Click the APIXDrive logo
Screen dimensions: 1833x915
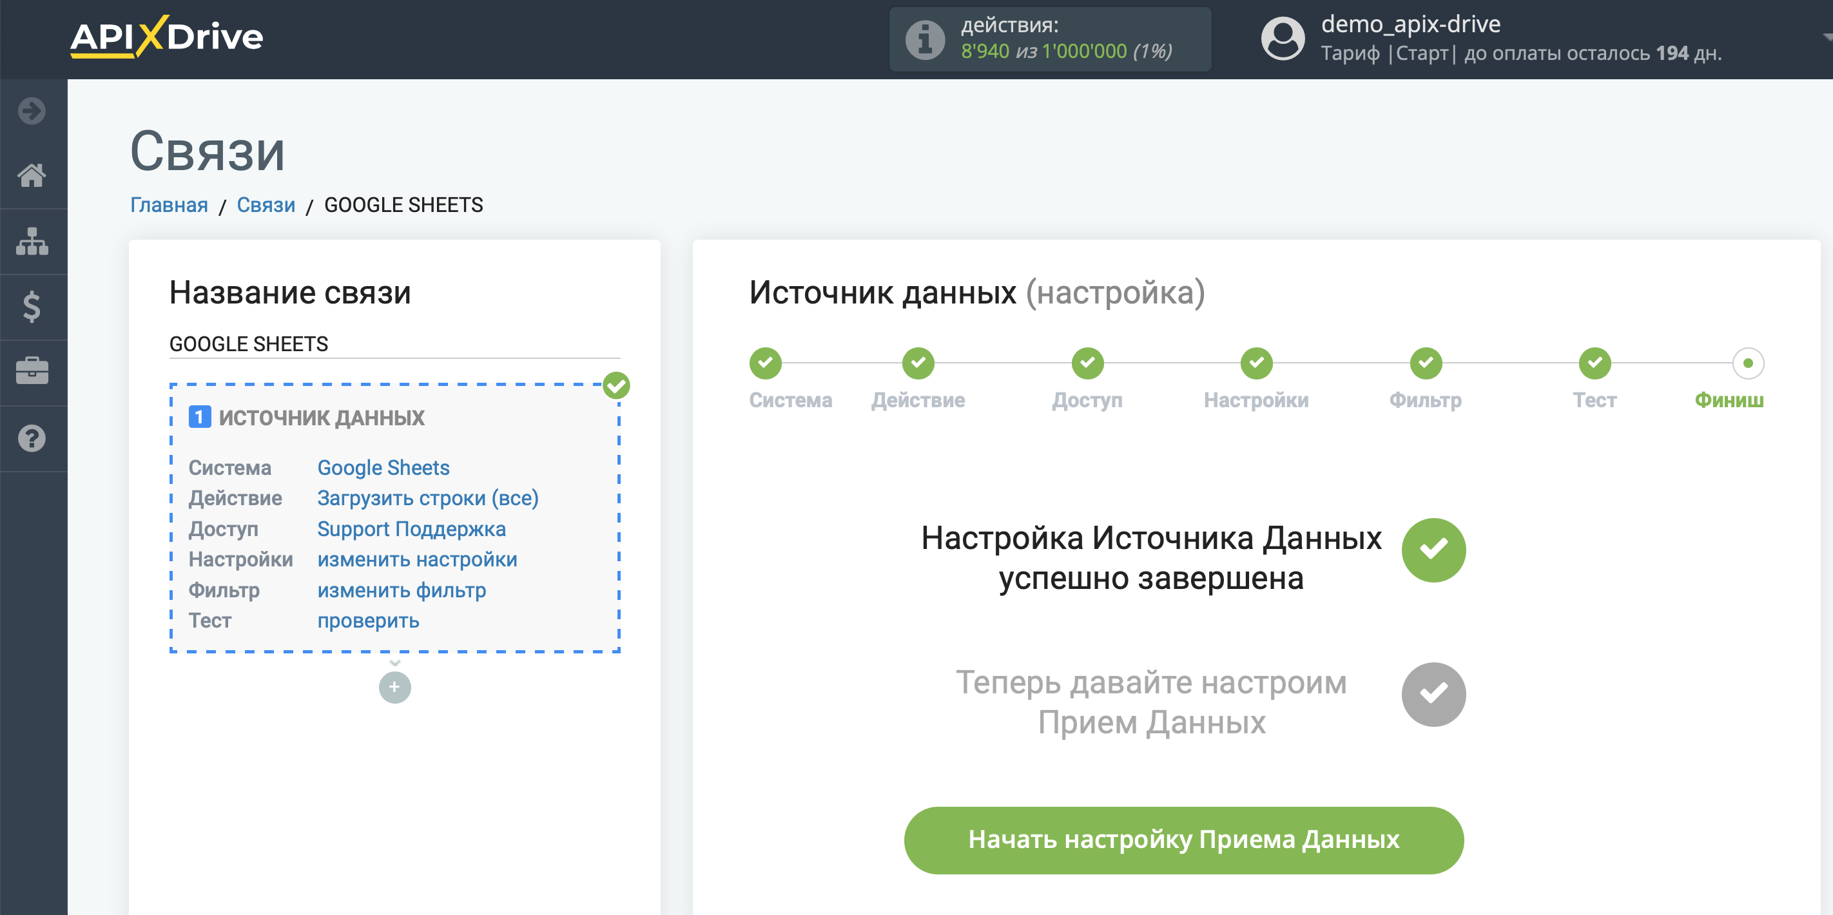166,37
